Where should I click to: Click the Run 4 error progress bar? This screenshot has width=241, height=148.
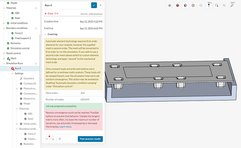pos(73,16)
